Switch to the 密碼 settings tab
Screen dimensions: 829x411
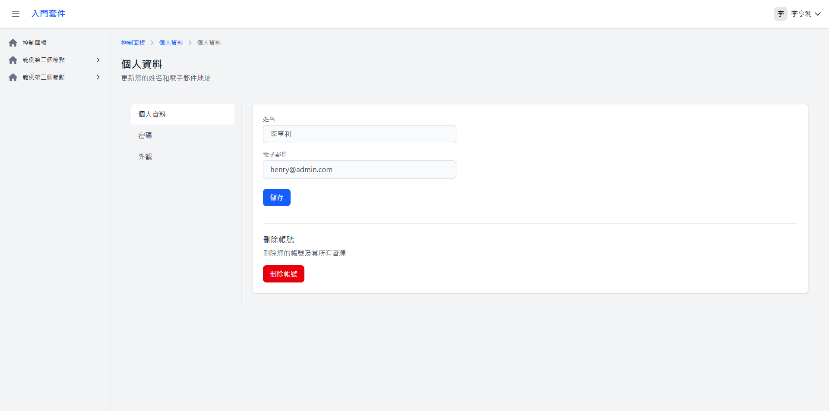pos(183,135)
